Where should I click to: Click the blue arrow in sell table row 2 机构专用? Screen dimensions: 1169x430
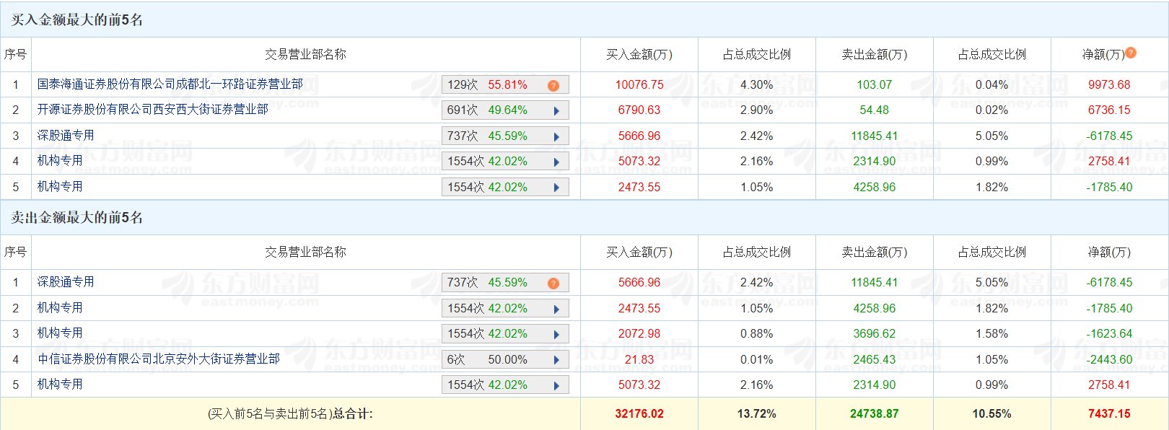pyautogui.click(x=556, y=309)
